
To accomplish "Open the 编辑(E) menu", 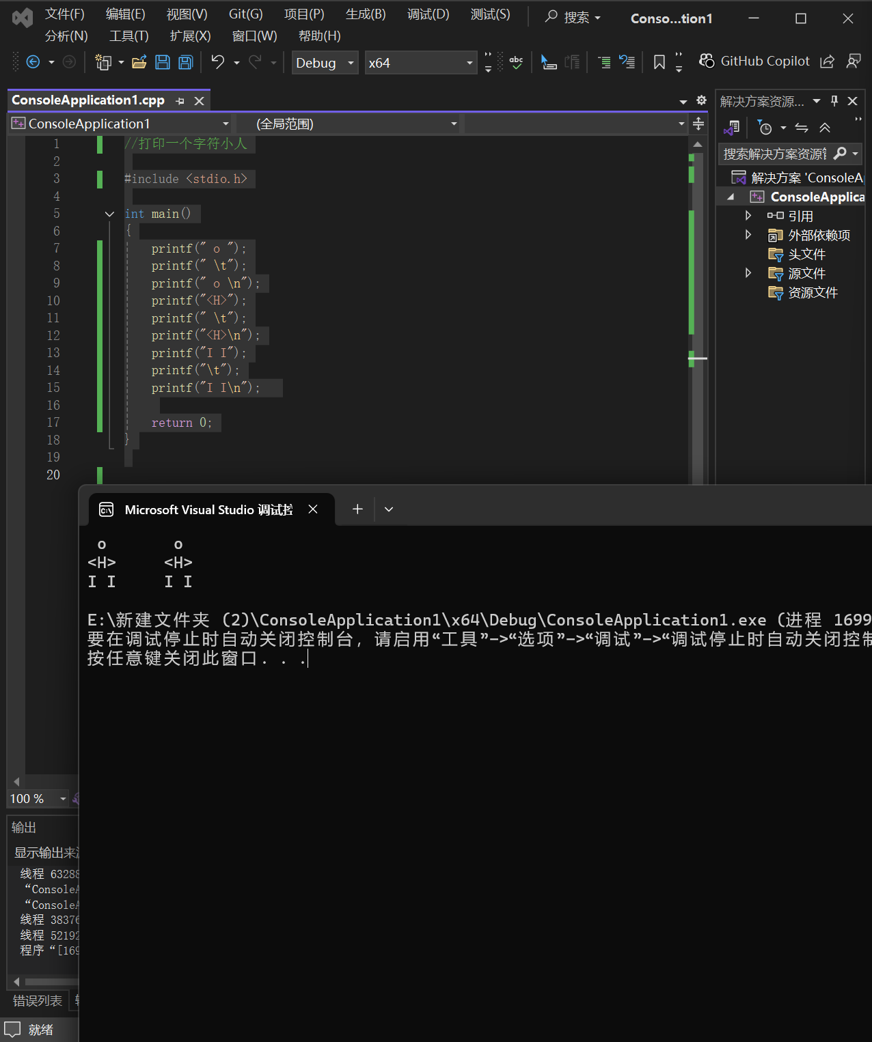I will point(126,14).
